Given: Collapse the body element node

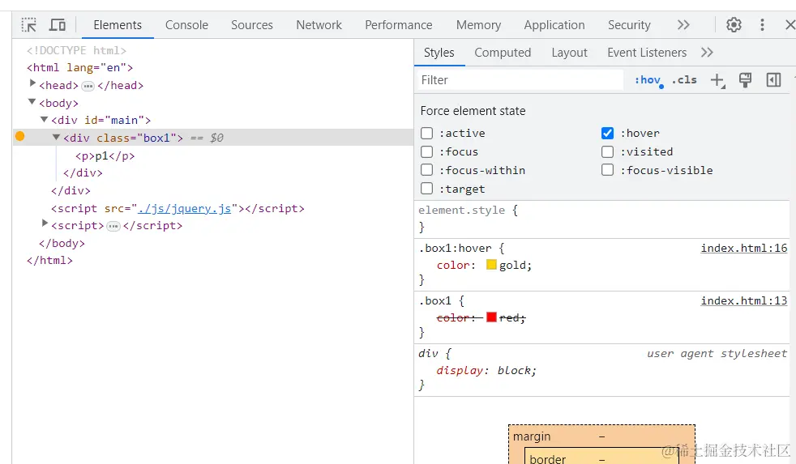Looking at the screenshot, I should [x=32, y=102].
